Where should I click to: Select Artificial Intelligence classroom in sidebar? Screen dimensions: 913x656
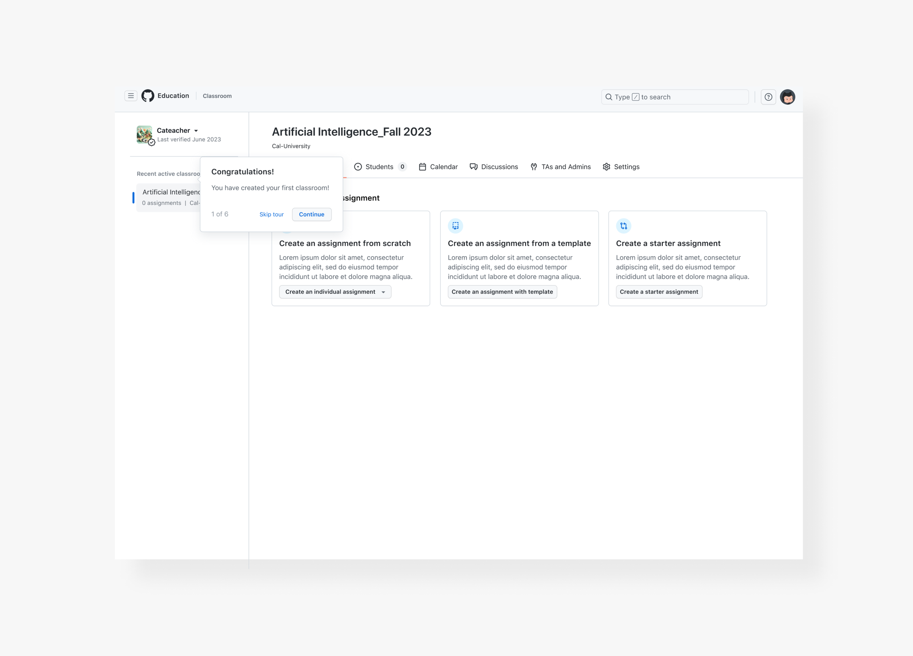168,197
